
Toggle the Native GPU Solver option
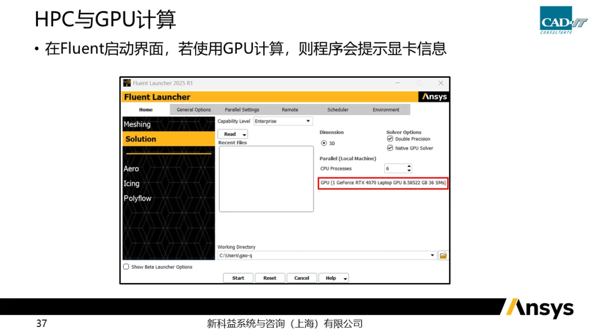point(390,148)
